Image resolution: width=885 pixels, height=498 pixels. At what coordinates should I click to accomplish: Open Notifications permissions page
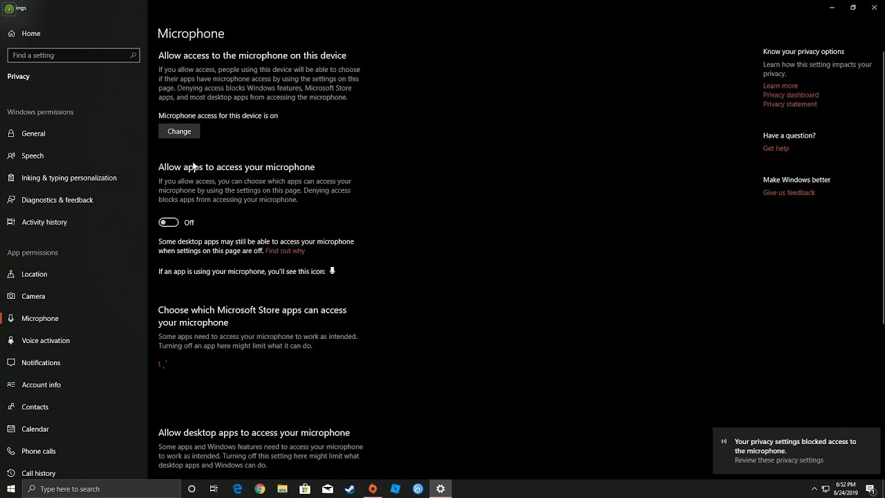34,362
